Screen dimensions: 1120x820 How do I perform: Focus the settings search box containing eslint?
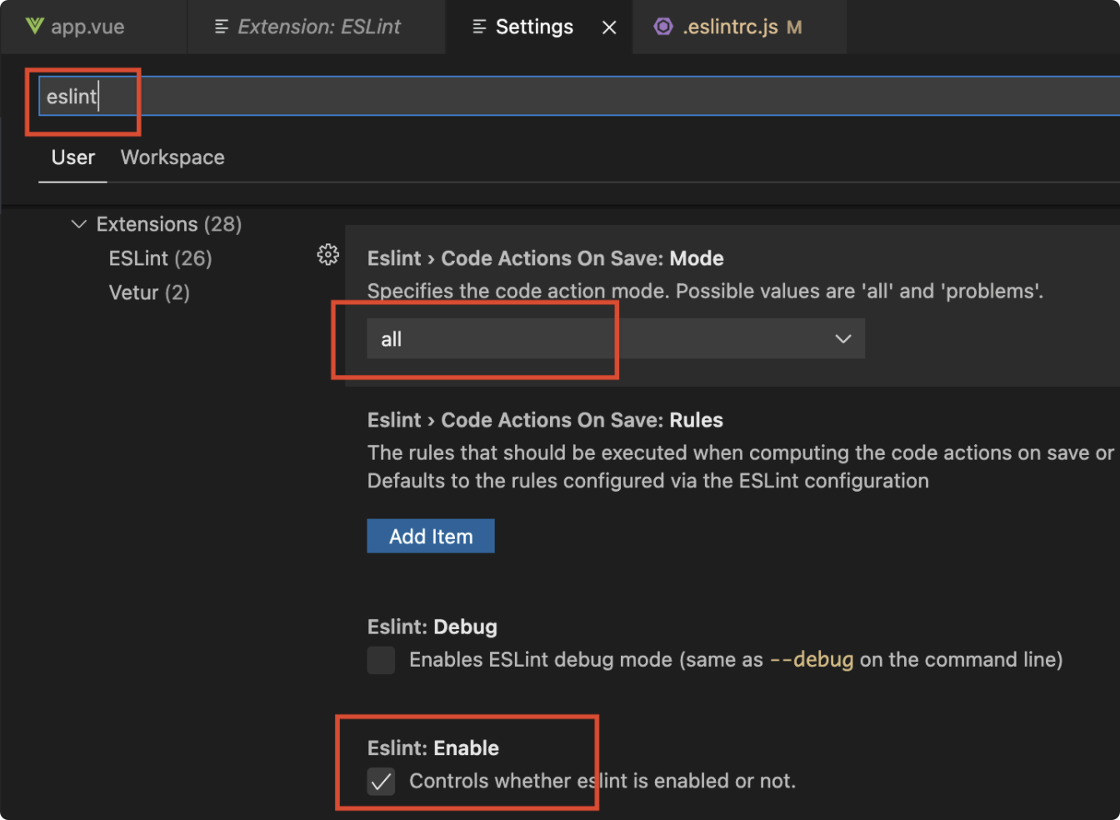(x=579, y=96)
